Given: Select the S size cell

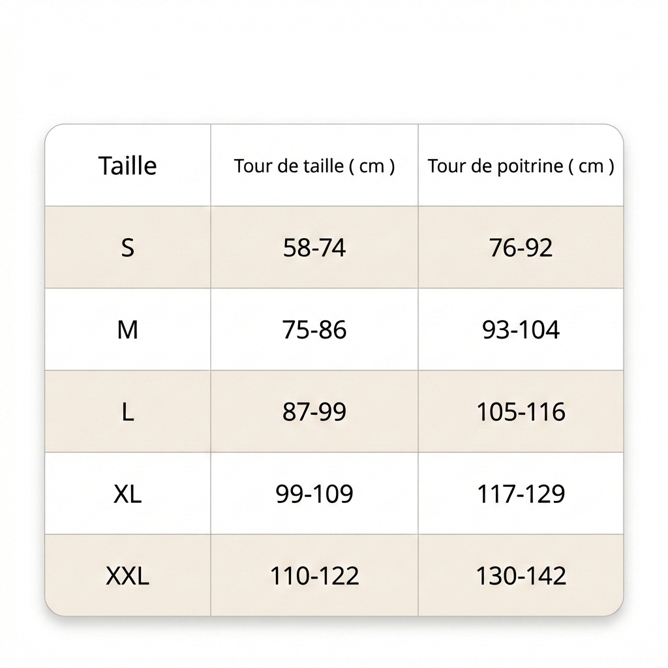Looking at the screenshot, I should [x=128, y=248].
